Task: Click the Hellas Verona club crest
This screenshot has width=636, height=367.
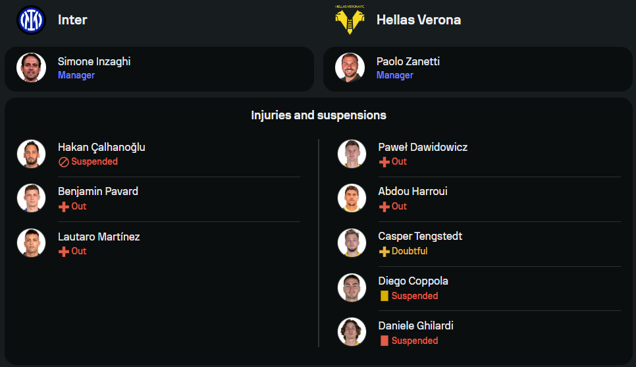Action: [x=349, y=21]
